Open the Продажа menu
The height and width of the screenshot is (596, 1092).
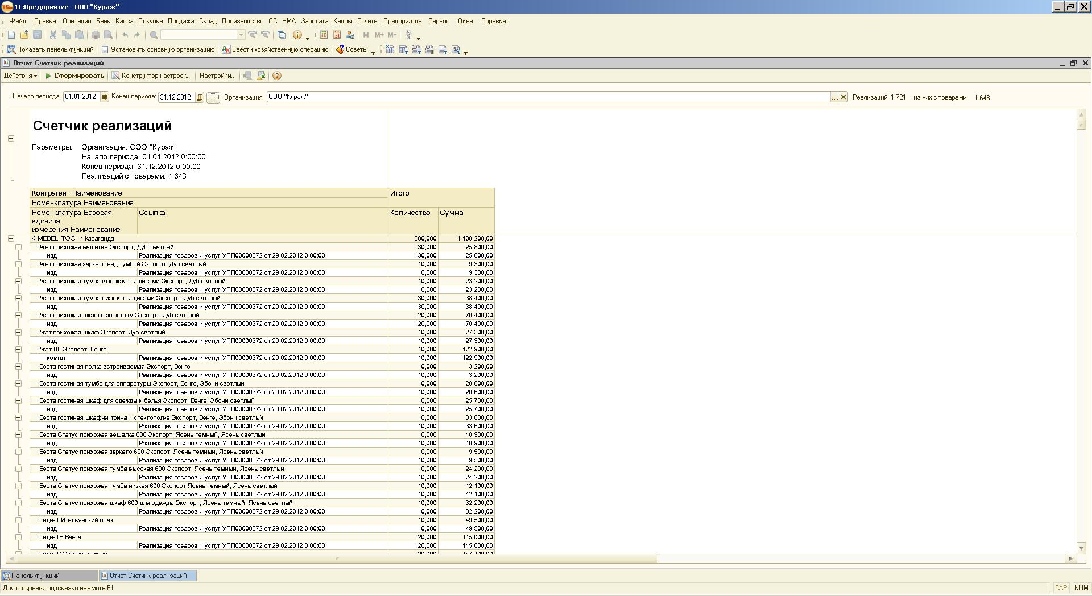coord(181,21)
